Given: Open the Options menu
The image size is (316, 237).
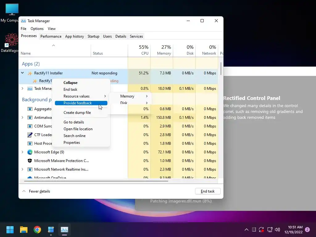Looking at the screenshot, I should point(37,29).
